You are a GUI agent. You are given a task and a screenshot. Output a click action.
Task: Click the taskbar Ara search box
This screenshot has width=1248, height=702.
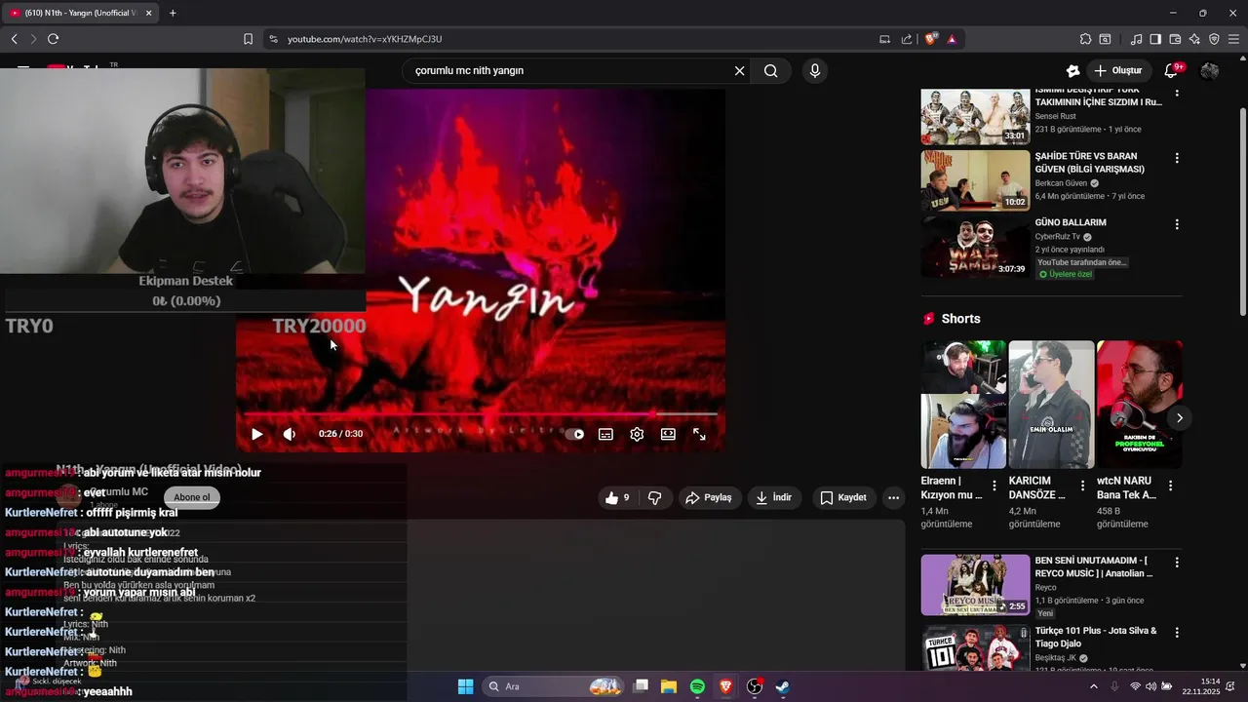(x=554, y=686)
